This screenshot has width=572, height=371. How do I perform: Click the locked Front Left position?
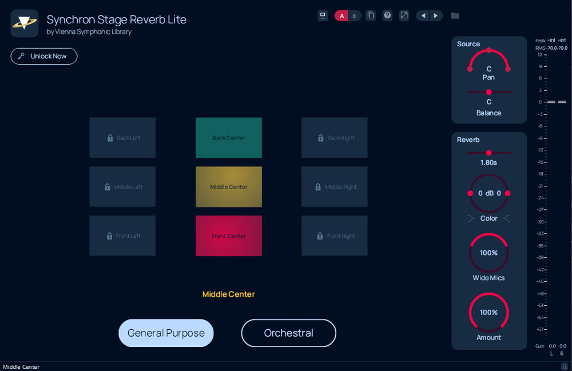point(122,236)
